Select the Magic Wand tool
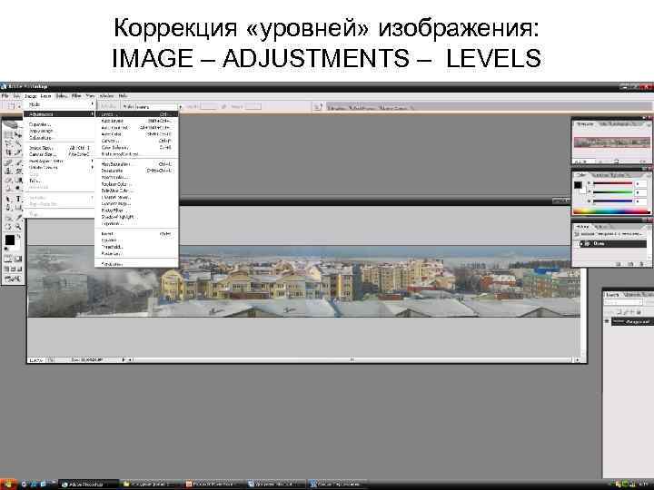The width and height of the screenshot is (654, 490). (18, 143)
